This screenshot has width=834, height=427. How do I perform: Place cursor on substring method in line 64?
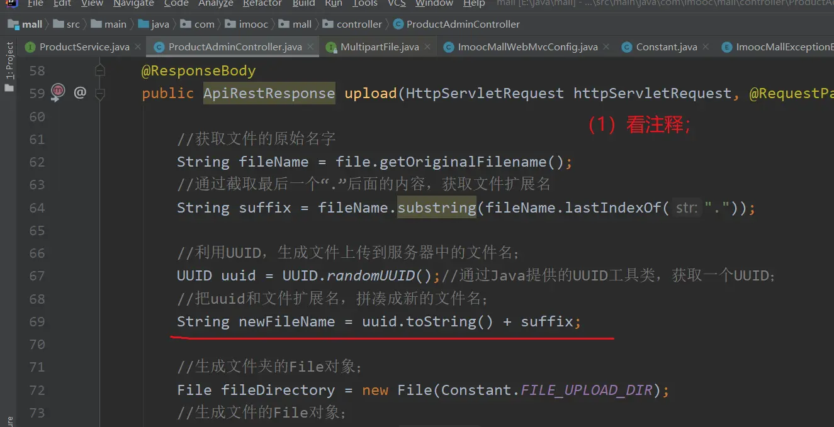pyautogui.click(x=436, y=208)
